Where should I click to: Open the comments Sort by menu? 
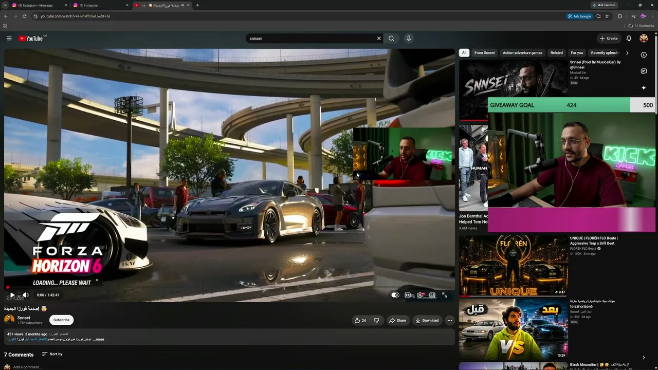point(52,354)
